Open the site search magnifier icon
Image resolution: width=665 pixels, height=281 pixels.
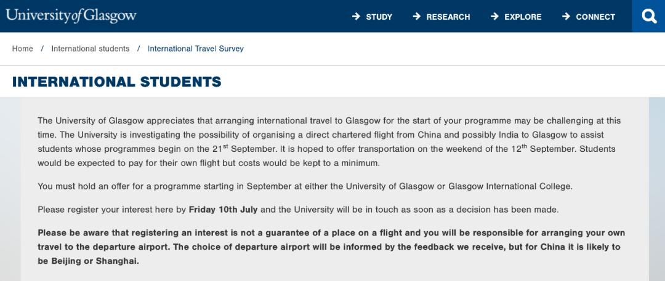click(649, 16)
